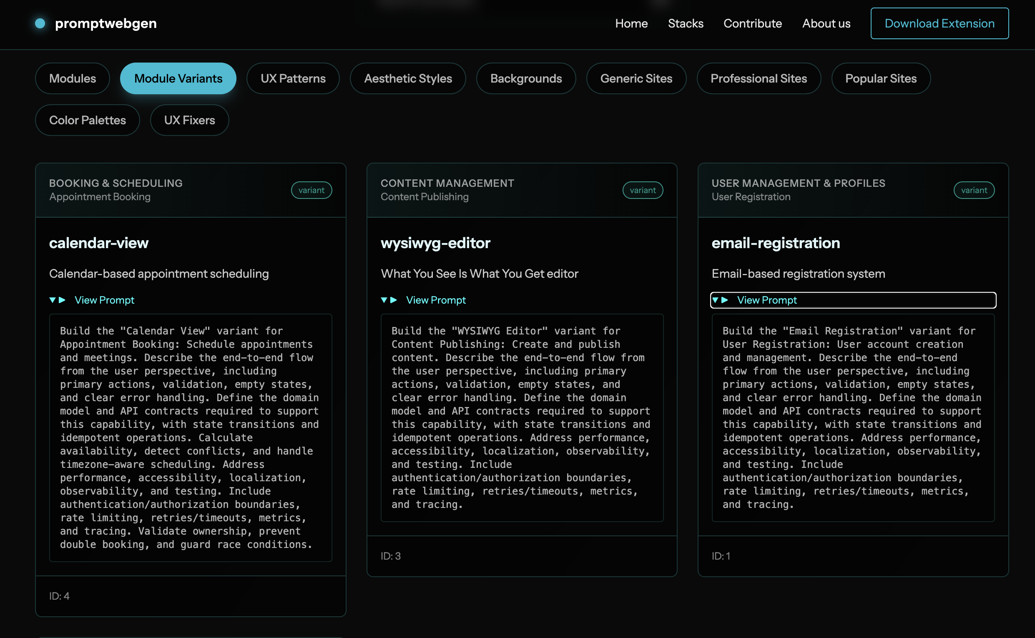Click 'Email-based registration system' description
The image size is (1035, 638).
[798, 274]
